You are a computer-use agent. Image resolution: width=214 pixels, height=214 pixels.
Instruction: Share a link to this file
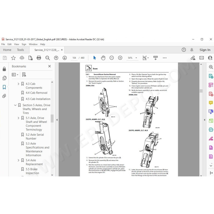(x=193, y=58)
